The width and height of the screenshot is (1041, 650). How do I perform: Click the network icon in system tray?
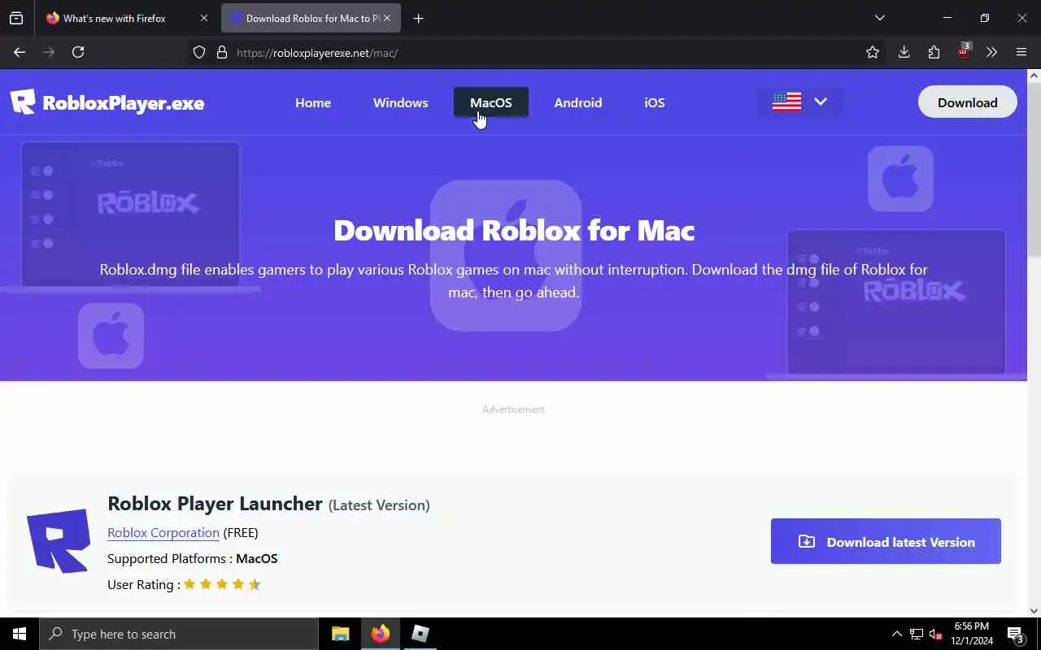(x=917, y=634)
